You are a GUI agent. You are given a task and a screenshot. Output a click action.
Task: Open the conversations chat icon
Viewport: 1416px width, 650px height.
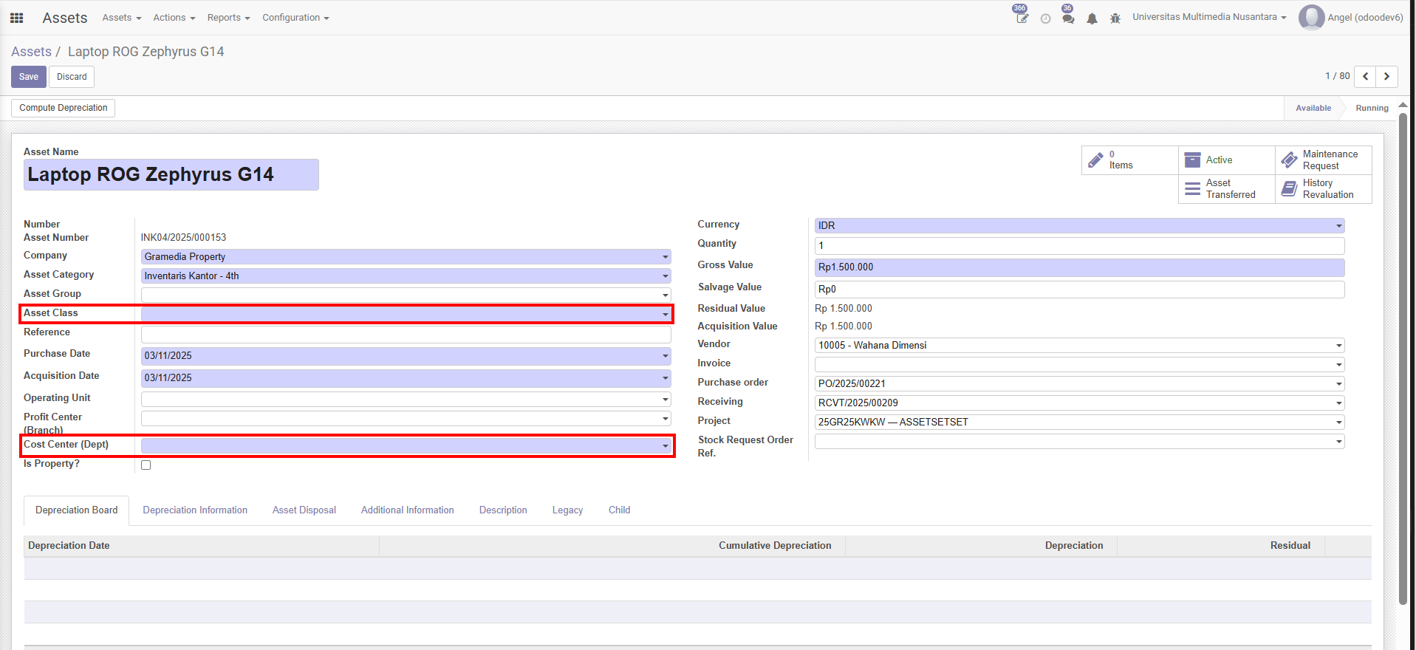1068,18
